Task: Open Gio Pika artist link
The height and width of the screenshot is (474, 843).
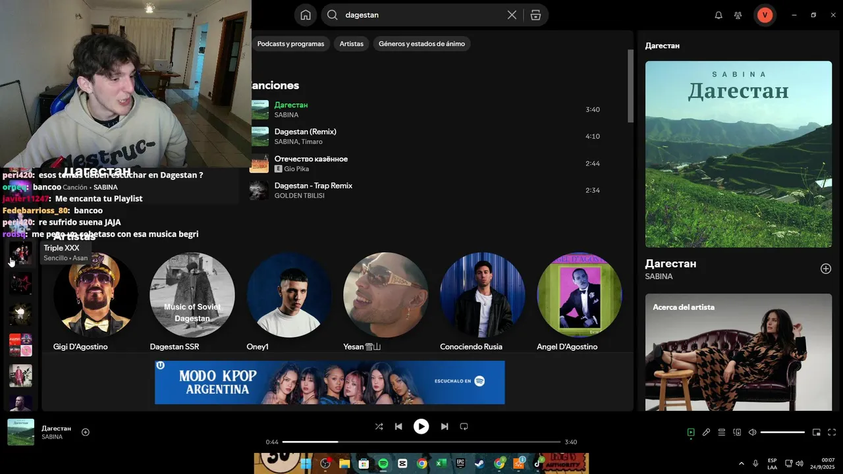Action: (x=296, y=169)
